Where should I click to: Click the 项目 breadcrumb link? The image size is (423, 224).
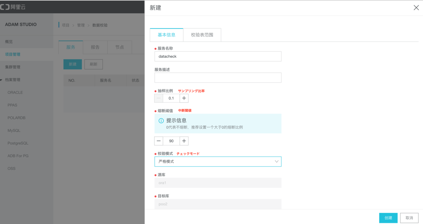point(66,25)
